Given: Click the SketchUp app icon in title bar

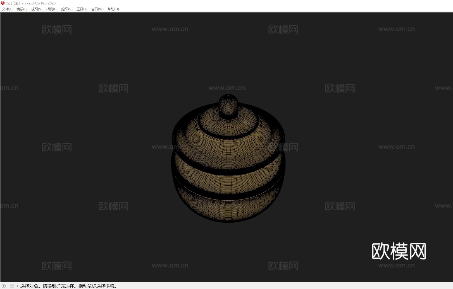Looking at the screenshot, I should [x=3, y=3].
